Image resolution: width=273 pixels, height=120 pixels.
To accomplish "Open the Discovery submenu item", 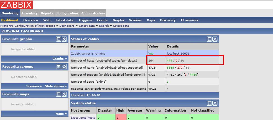I will coord(168,20).
